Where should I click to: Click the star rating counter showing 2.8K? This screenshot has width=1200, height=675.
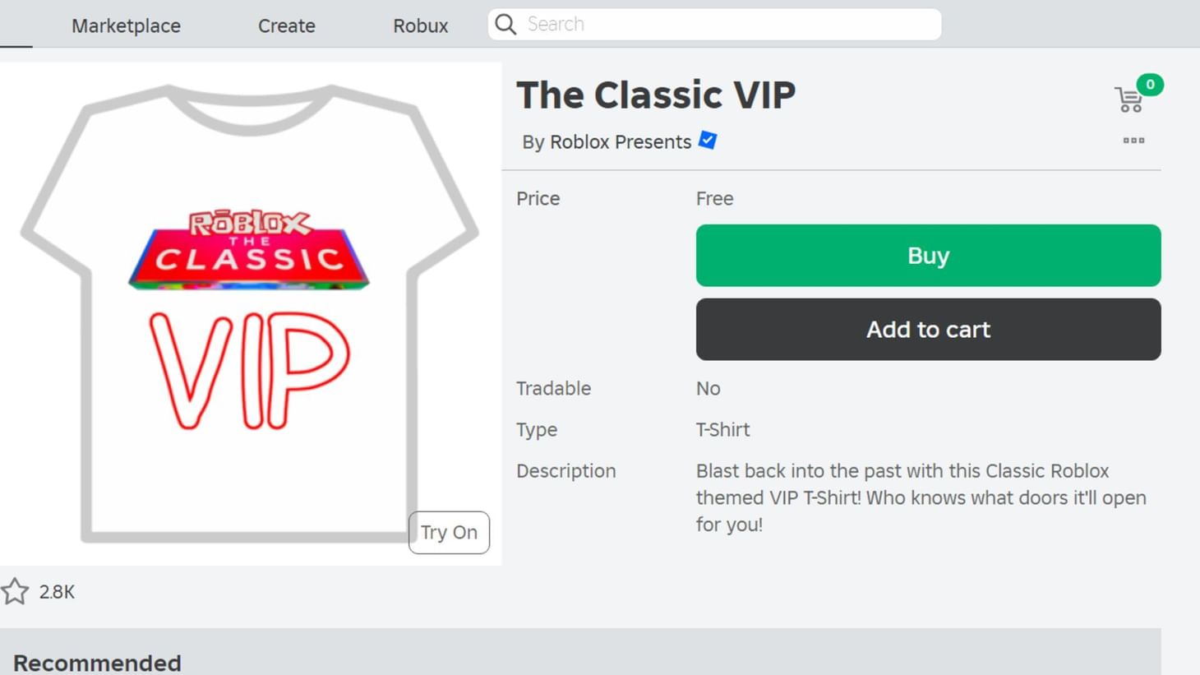pyautogui.click(x=55, y=591)
